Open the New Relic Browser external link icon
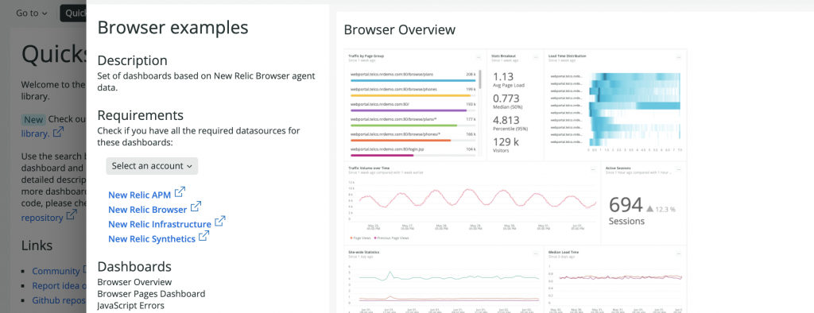This screenshot has height=313, width=814. pyautogui.click(x=196, y=207)
